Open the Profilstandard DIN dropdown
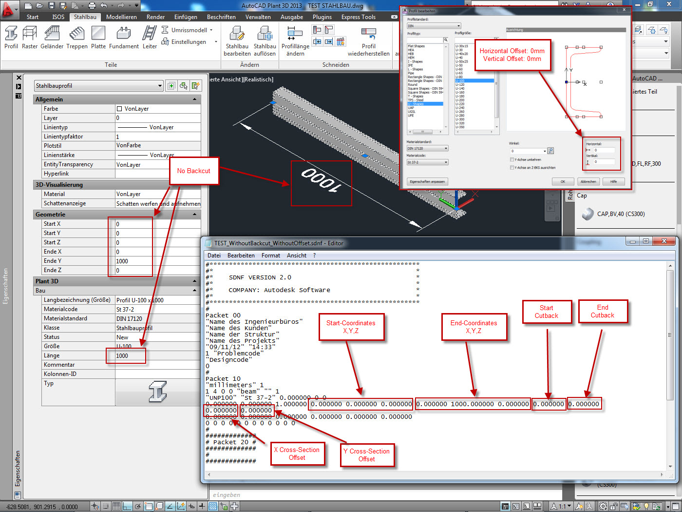 (434, 26)
